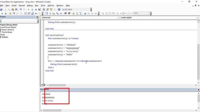Click the code editor horizontal scrollbar thumb

[x=57, y=85]
